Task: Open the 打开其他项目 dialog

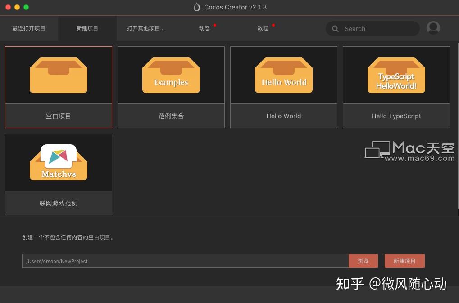Action: [x=146, y=28]
